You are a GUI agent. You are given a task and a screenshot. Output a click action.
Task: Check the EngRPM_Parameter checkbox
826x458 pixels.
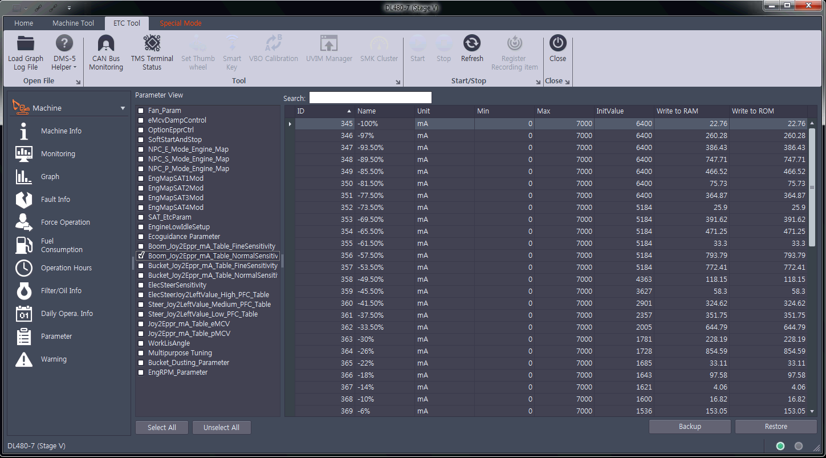[x=141, y=372]
